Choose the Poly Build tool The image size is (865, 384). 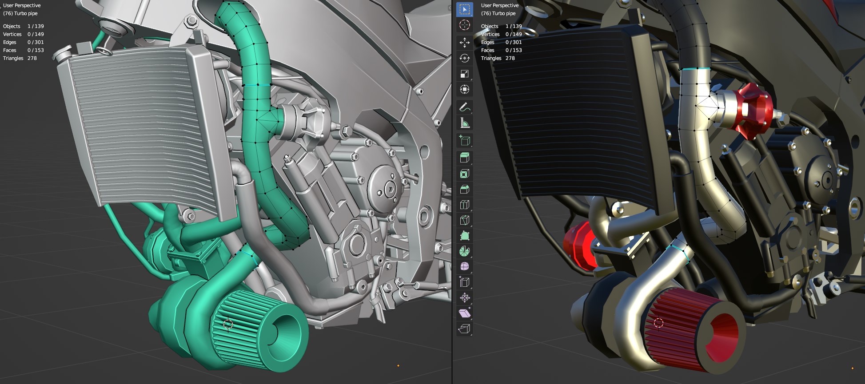click(x=464, y=236)
